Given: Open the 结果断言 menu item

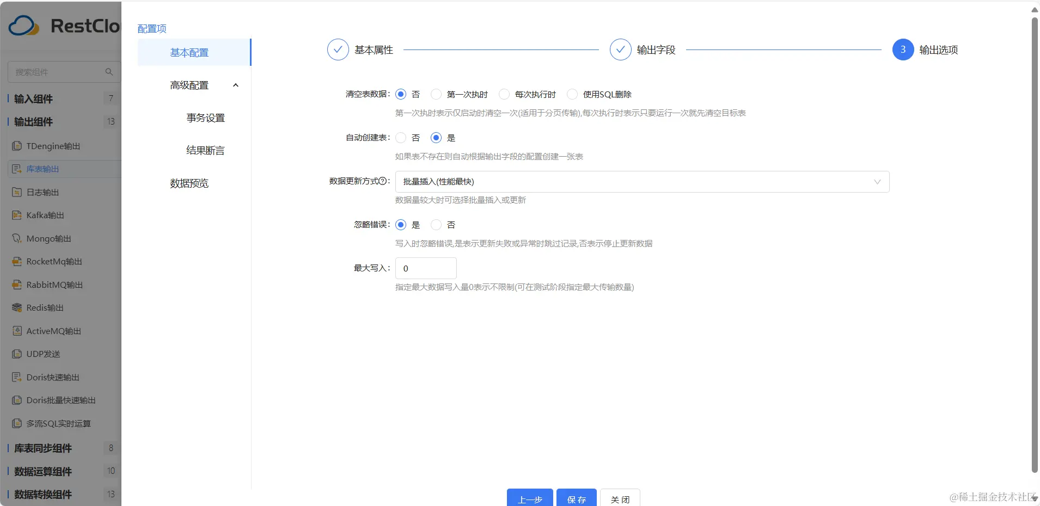Looking at the screenshot, I should pos(205,151).
